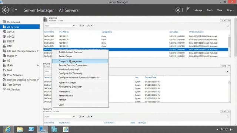The height and width of the screenshot is (133, 237).
Task: Go back using the round back arrow
Action: (x=5, y=10)
